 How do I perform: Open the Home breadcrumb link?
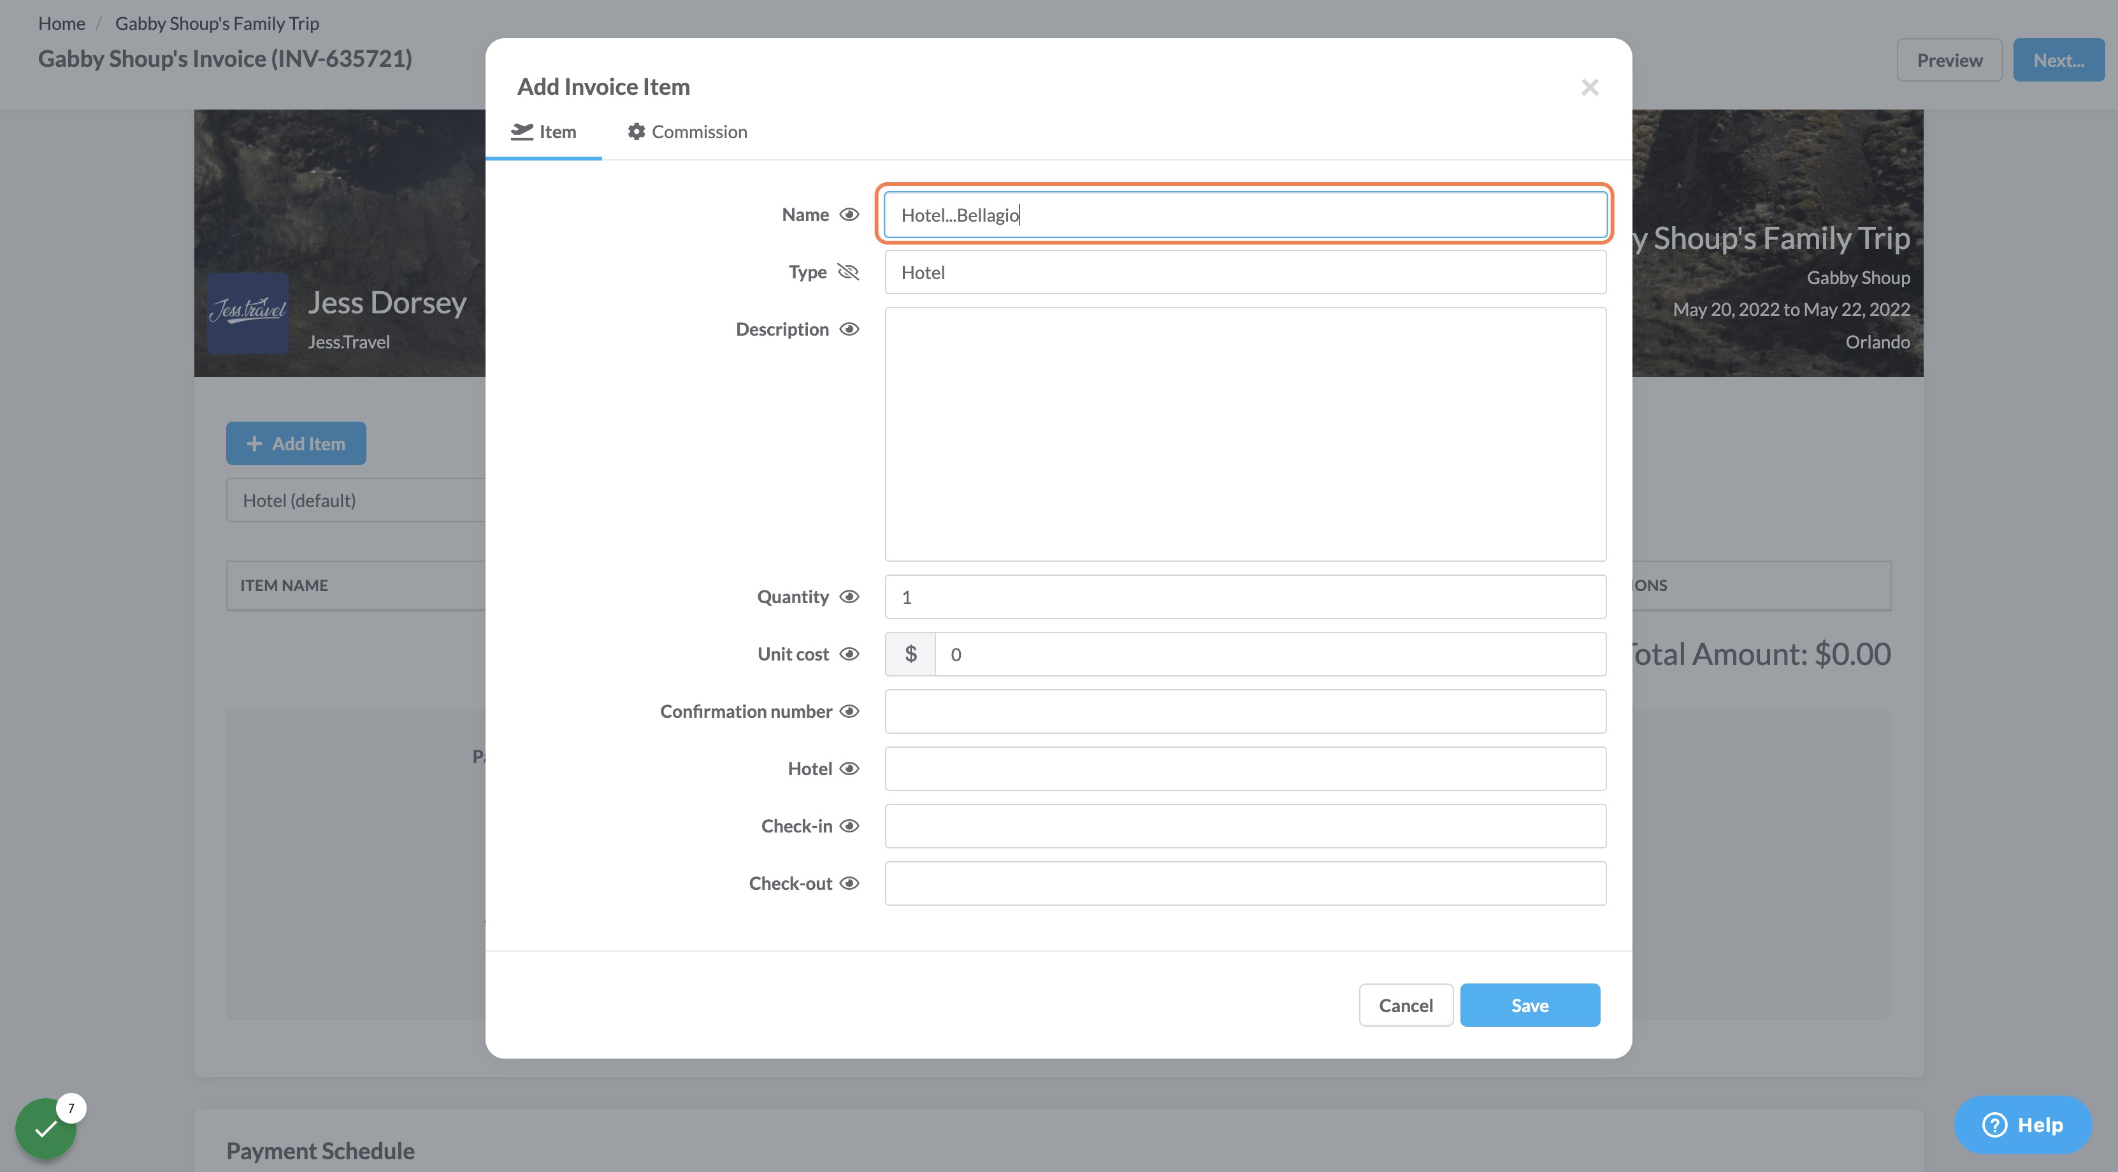[62, 23]
